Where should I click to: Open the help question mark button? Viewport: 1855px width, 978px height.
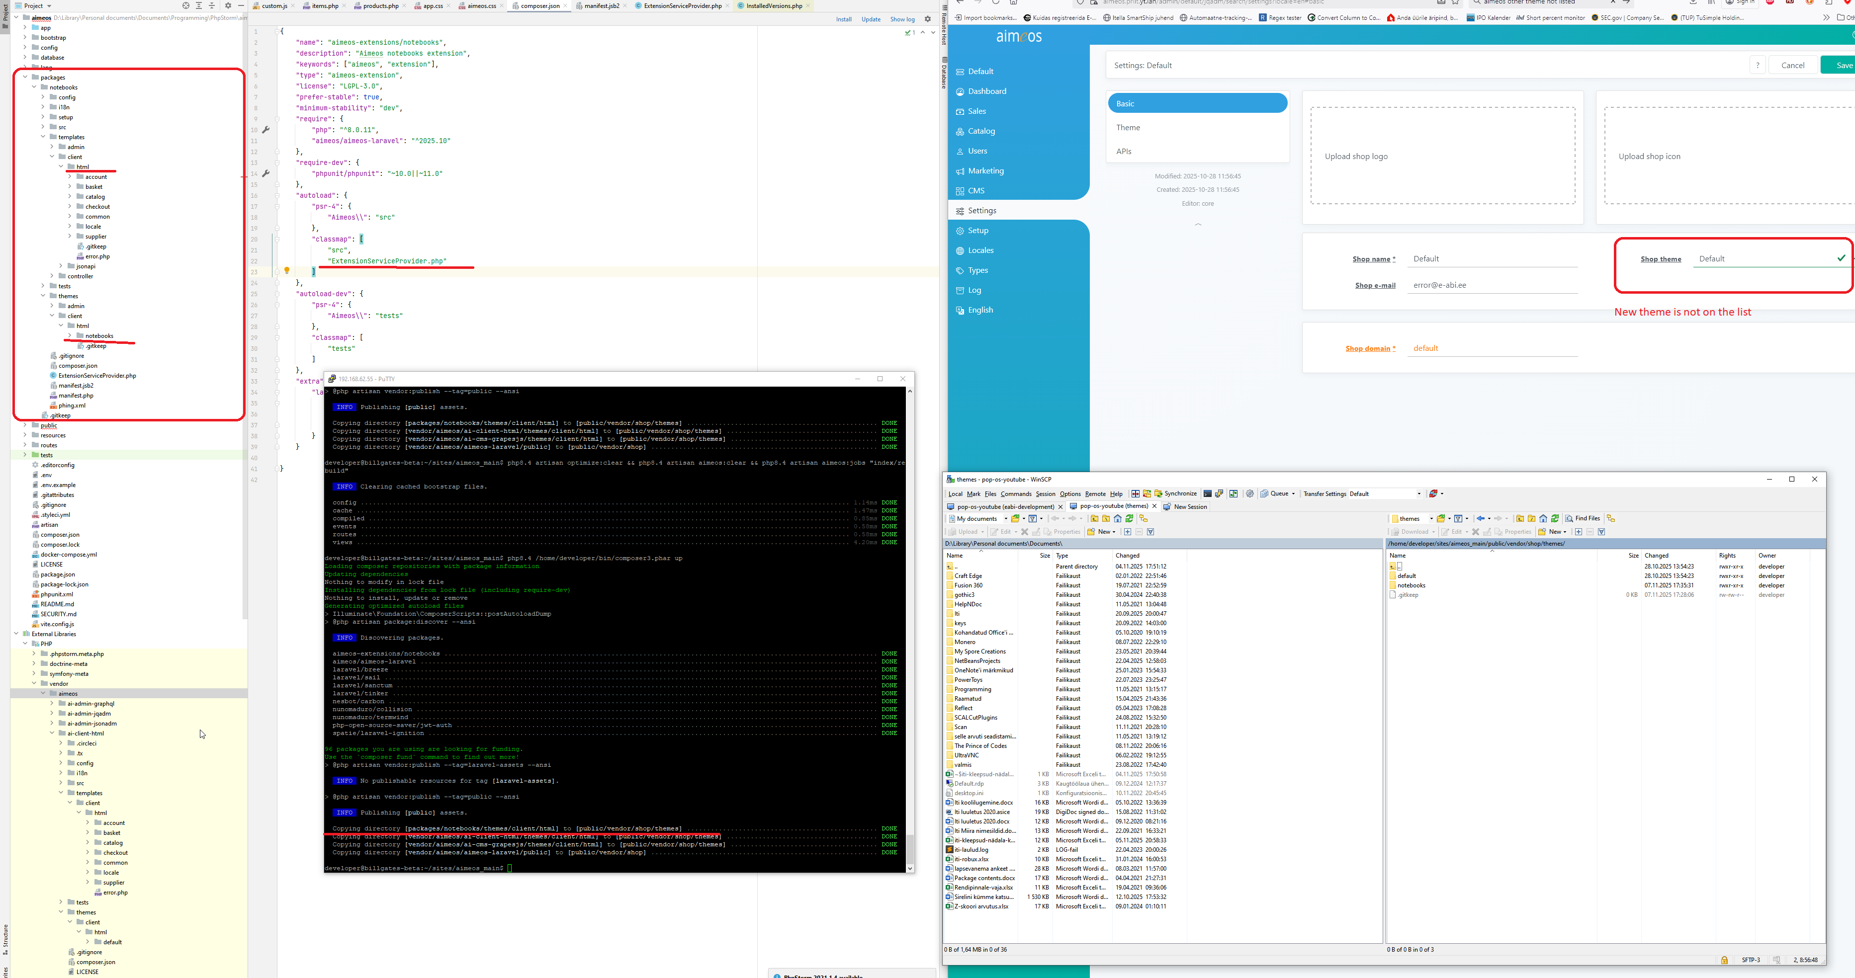tap(1757, 66)
